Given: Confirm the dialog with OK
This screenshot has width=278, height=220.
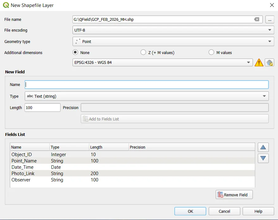Looking at the screenshot, I should coord(190,211).
